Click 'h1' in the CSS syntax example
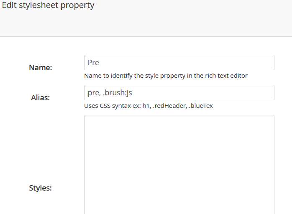This screenshot has width=292, height=214. tap(147, 106)
